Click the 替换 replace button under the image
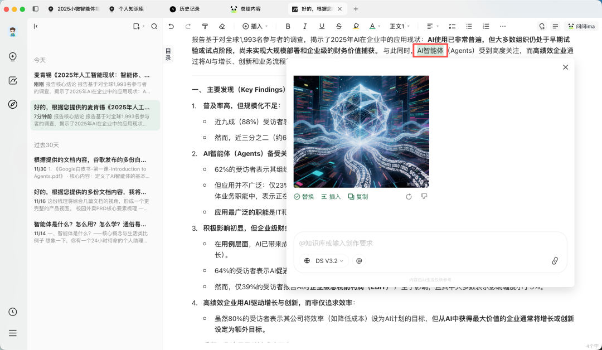The image size is (602, 350). pyautogui.click(x=303, y=196)
